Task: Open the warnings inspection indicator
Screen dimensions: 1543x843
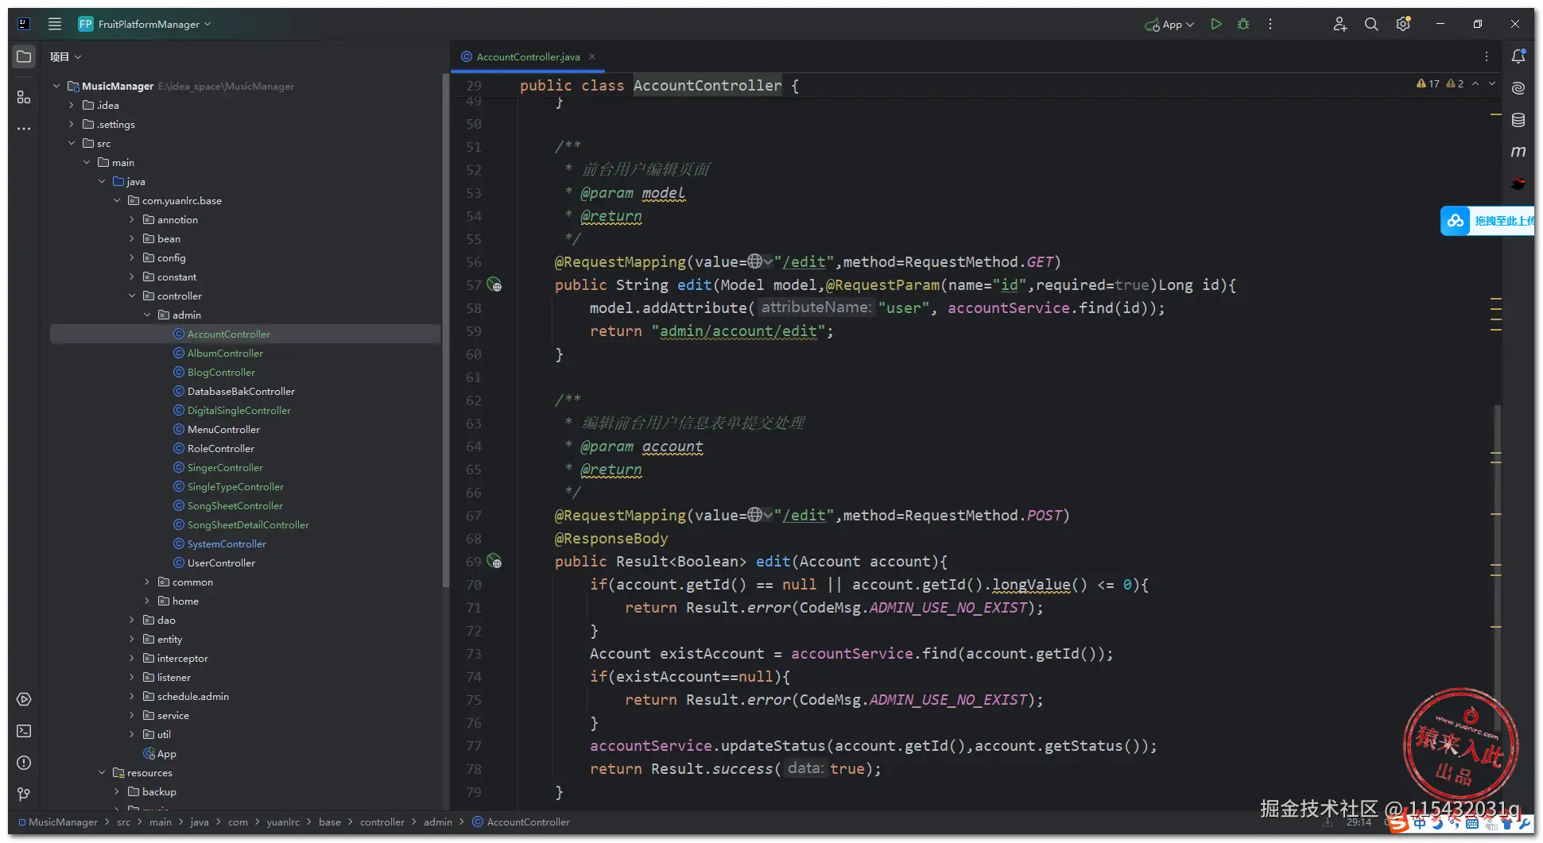Action: (x=1440, y=83)
